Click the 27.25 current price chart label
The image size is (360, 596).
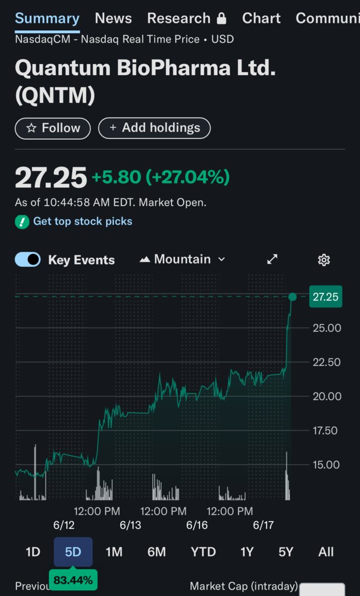coord(326,297)
